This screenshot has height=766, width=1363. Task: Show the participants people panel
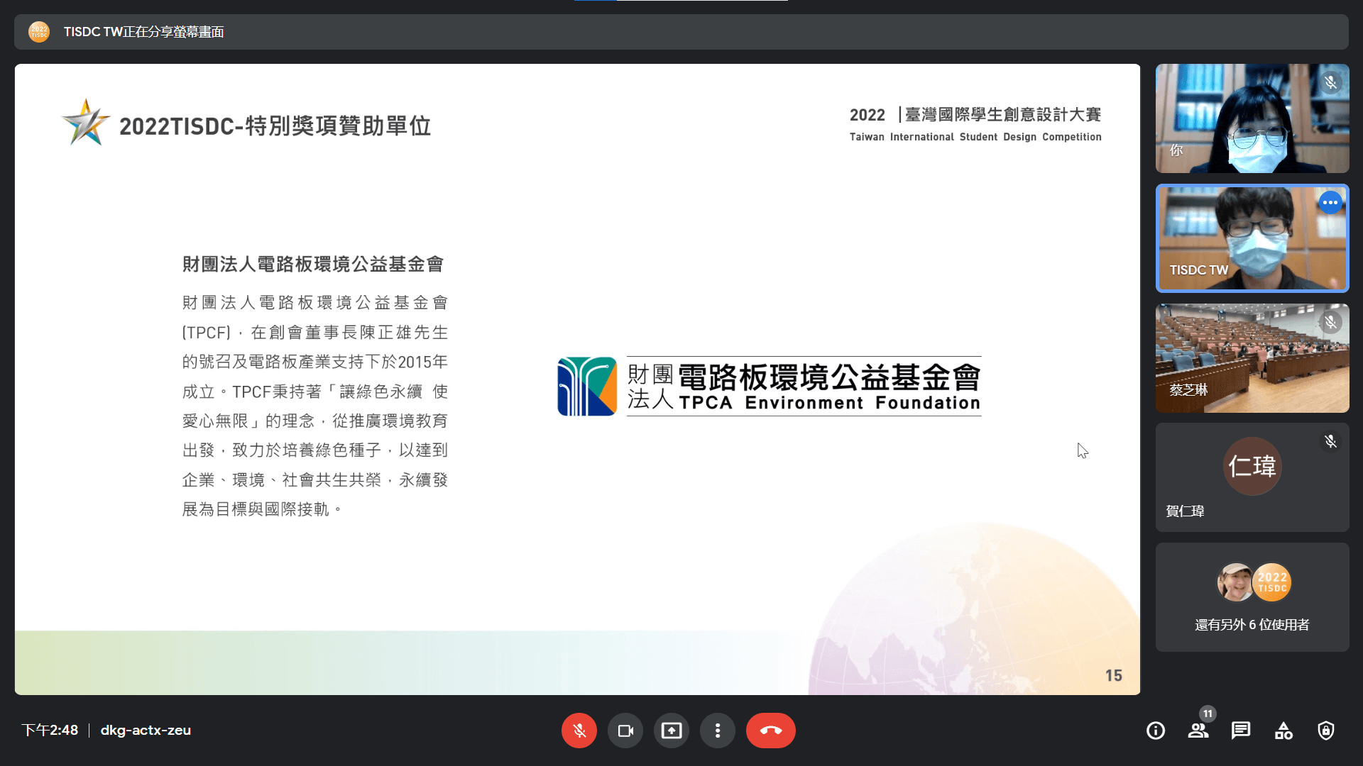(1198, 731)
